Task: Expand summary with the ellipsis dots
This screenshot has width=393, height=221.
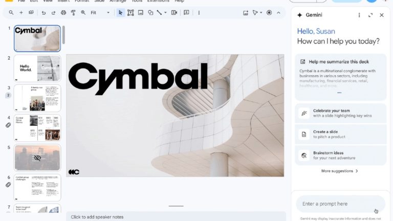Action: [339, 93]
